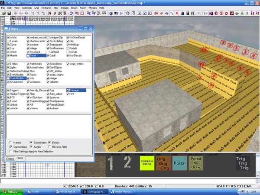This screenshot has height=195, width=260.
Task: Toggle the Coordinates option checkbox
Action: click(31, 143)
